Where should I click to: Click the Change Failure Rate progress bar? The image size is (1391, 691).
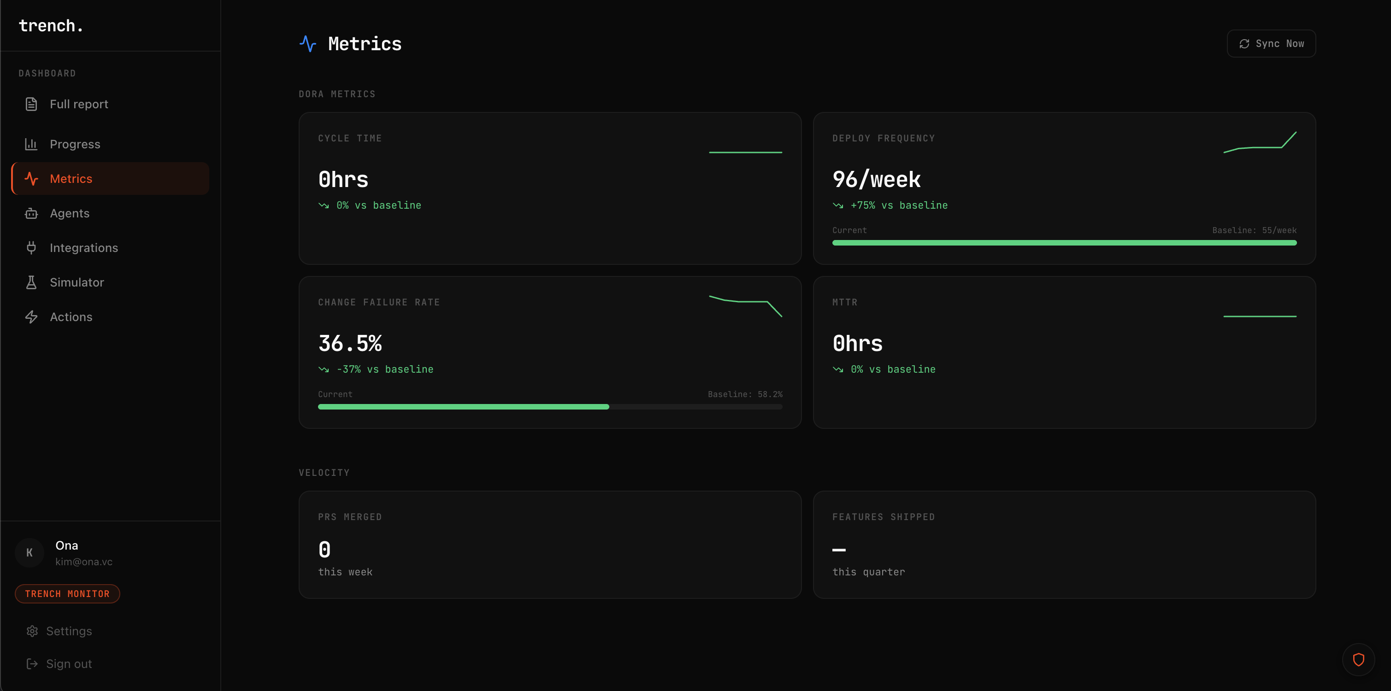550,407
